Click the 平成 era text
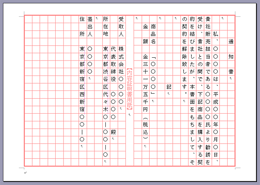Screen dimensions: 260x185 [x=215, y=98]
